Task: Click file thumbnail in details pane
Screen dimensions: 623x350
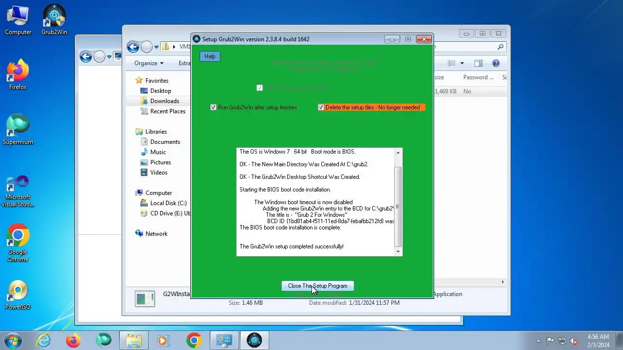Action: click(145, 298)
